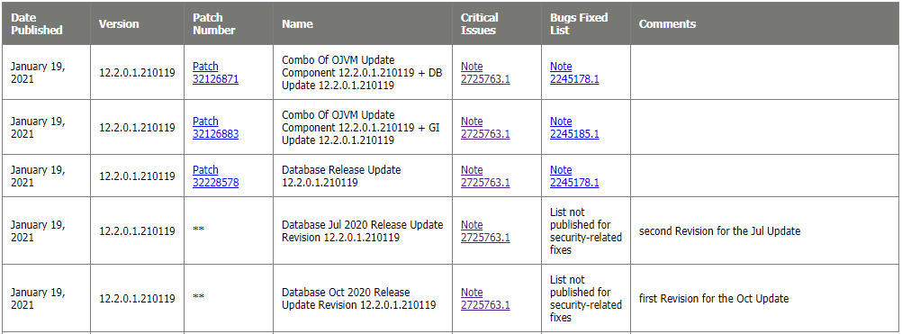Open Note 2245178.1 in the Patch 32228578 row

tap(574, 176)
